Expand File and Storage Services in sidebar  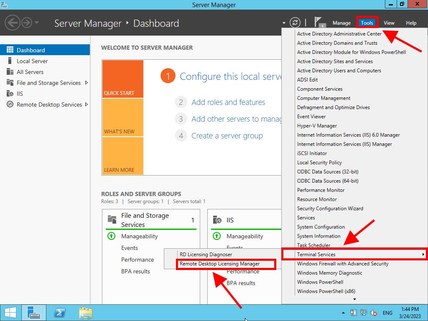(87, 82)
